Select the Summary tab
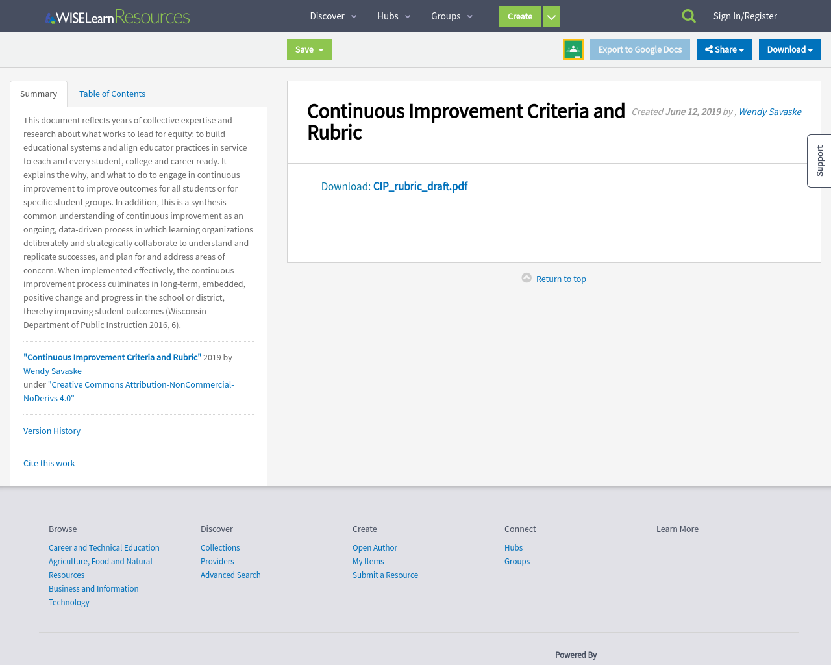The height and width of the screenshot is (665, 831). 38,94
